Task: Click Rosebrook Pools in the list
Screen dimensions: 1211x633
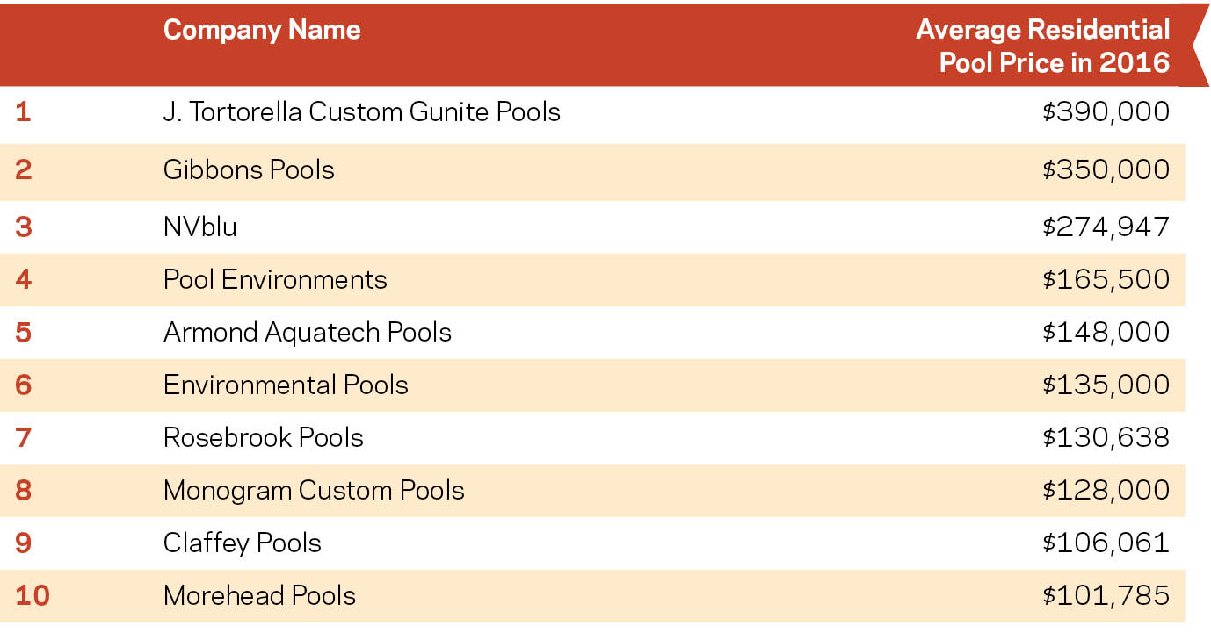Action: coord(263,437)
